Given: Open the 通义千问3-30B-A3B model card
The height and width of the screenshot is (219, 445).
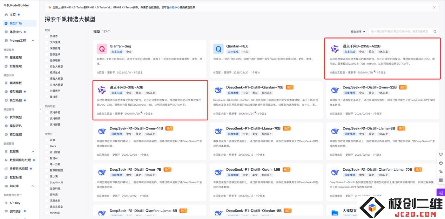Looking at the screenshot, I should click(150, 100).
